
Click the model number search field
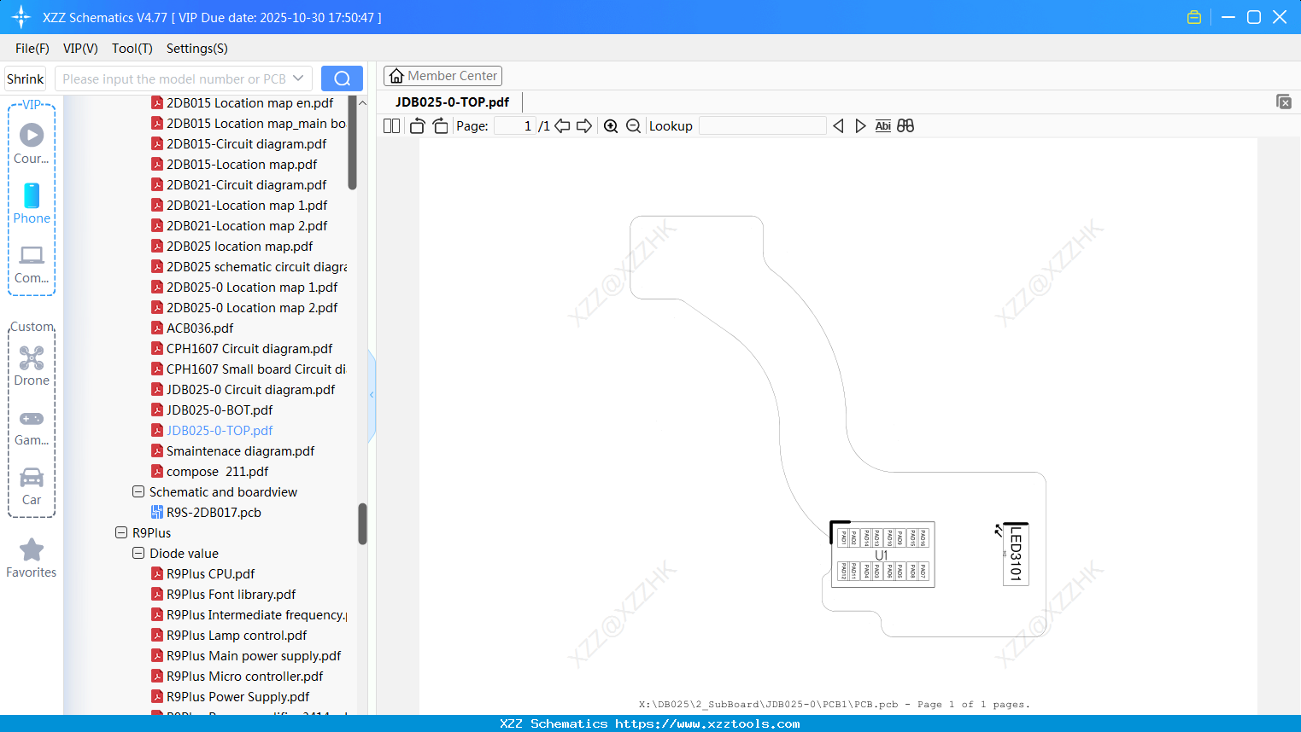click(x=174, y=78)
